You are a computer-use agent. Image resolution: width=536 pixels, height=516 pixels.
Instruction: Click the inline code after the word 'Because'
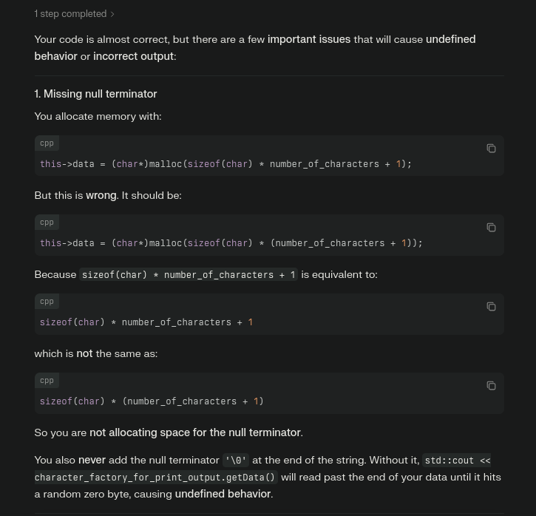(x=189, y=274)
